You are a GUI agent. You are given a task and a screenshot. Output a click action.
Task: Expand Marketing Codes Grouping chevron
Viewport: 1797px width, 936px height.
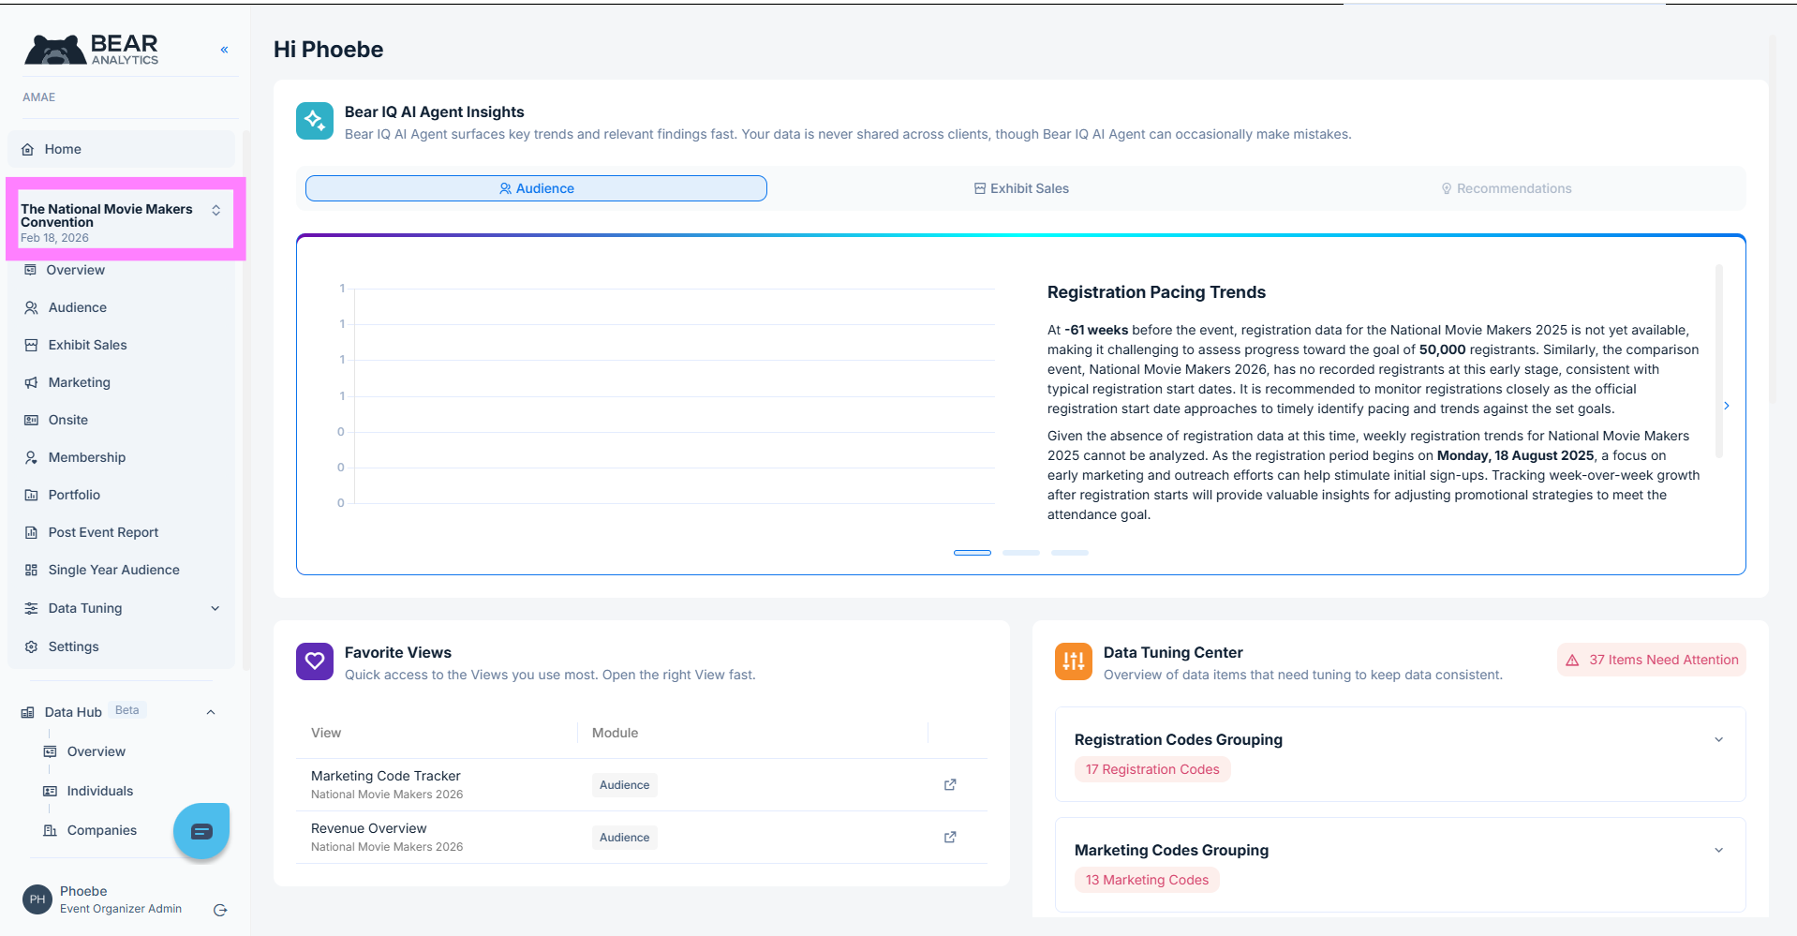1719,850
